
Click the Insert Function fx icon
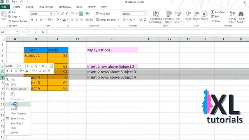[x=43, y=32]
